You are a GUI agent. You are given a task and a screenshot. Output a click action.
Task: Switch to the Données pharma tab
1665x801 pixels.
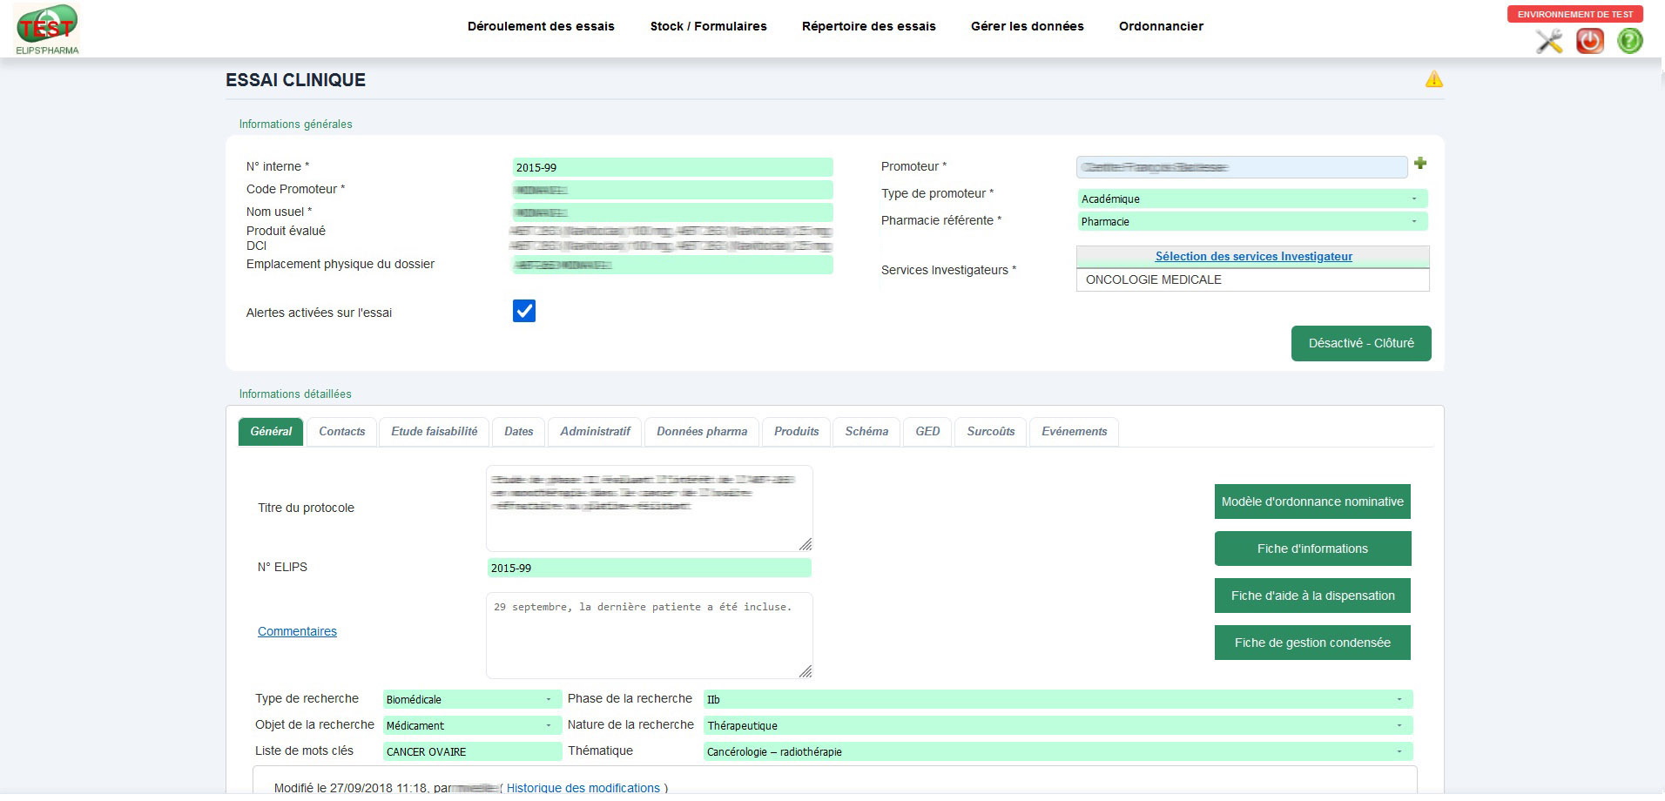pos(702,431)
